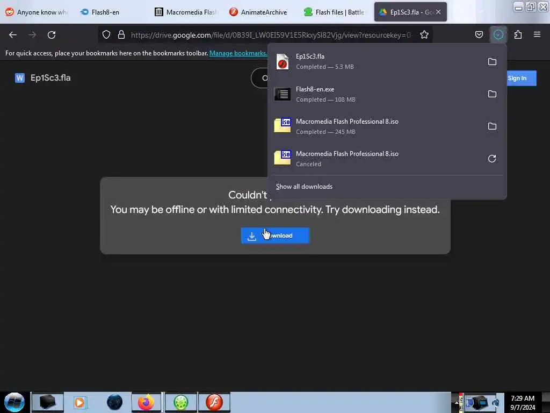Open the extensions puzzle icon

coord(518,34)
